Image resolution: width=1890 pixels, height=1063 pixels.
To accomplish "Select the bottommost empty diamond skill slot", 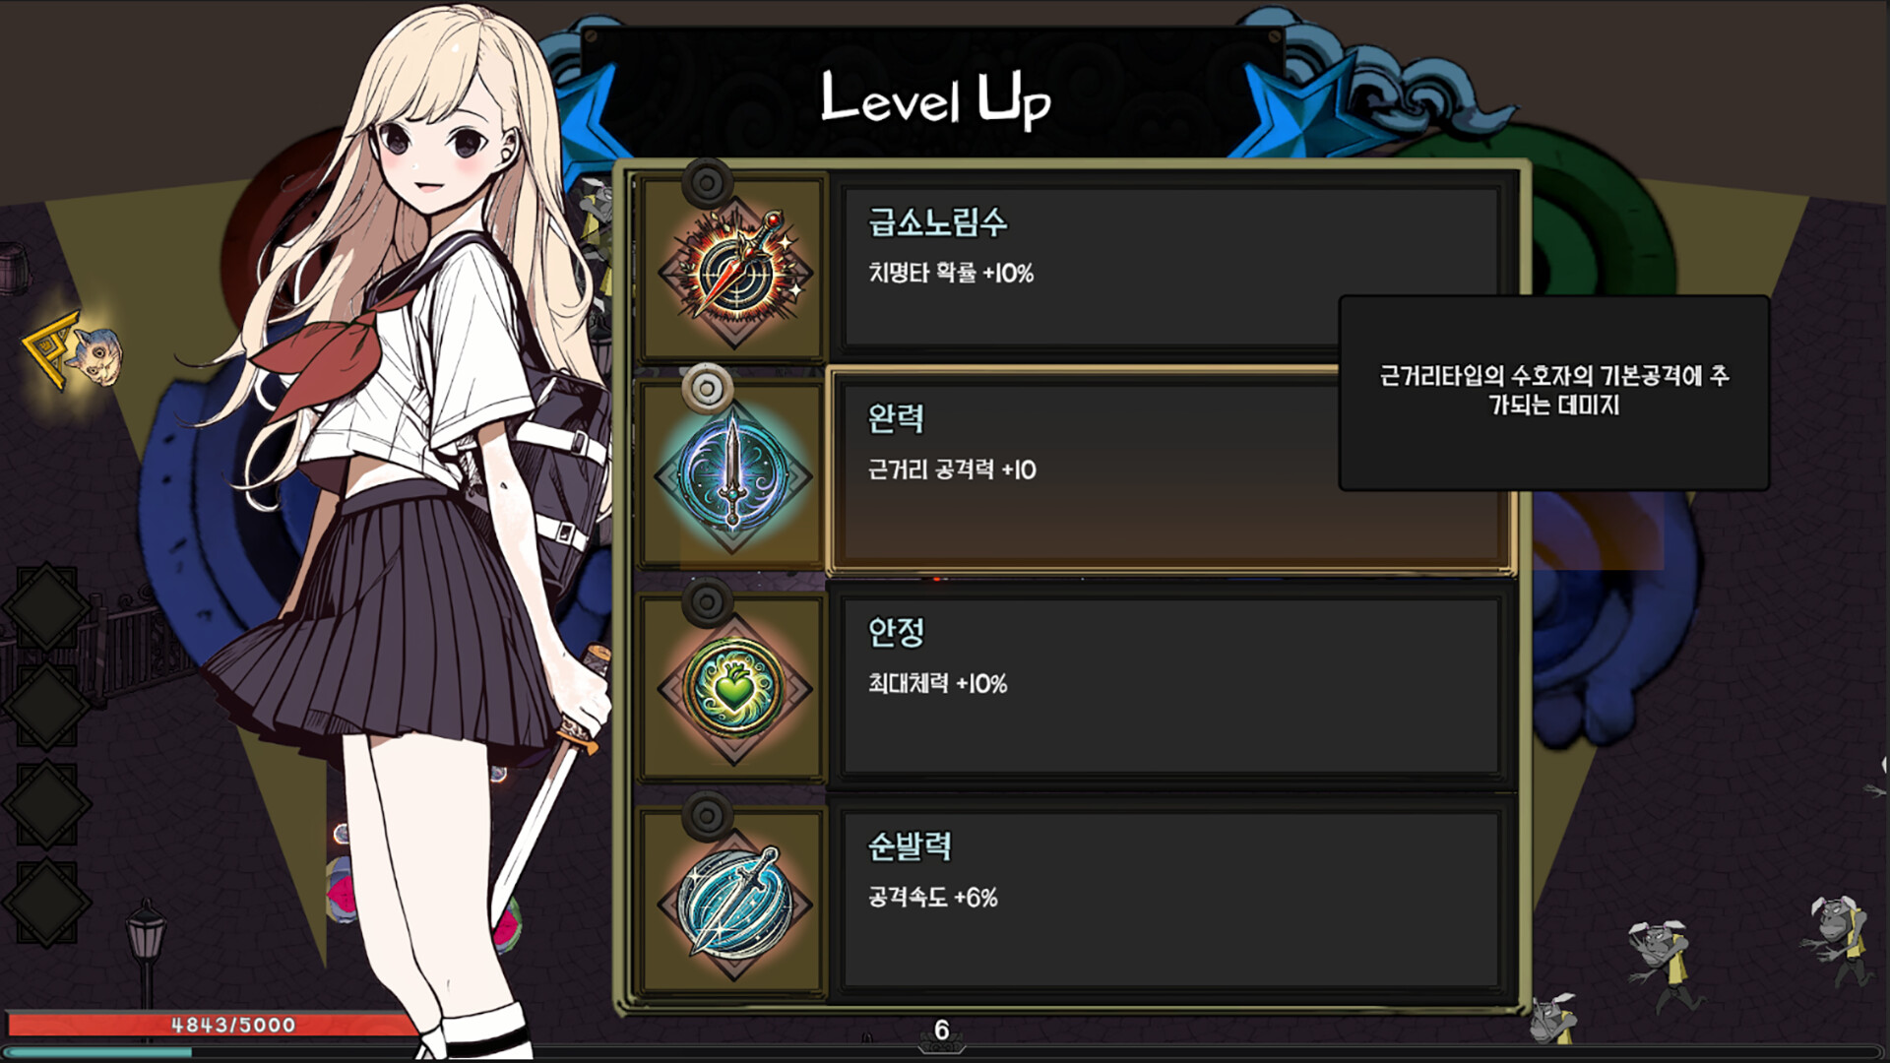I will [46, 903].
